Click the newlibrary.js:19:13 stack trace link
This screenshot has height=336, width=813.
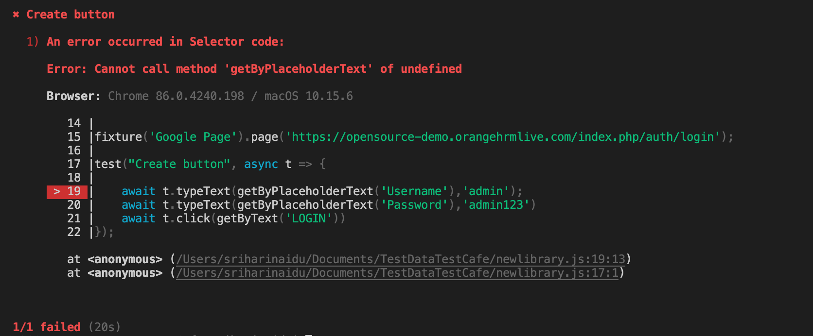click(x=401, y=259)
